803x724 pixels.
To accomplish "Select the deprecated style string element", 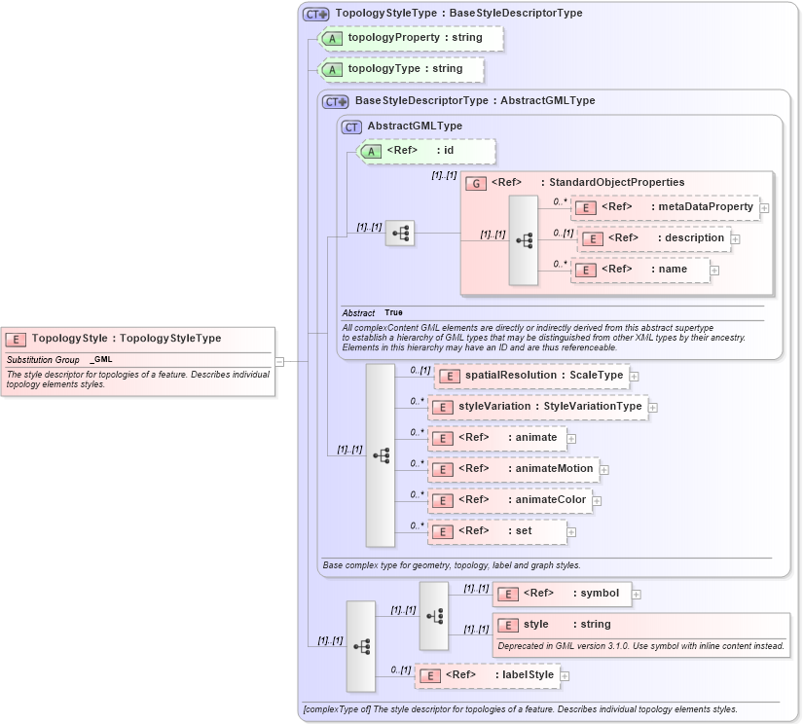I will pyautogui.click(x=507, y=624).
